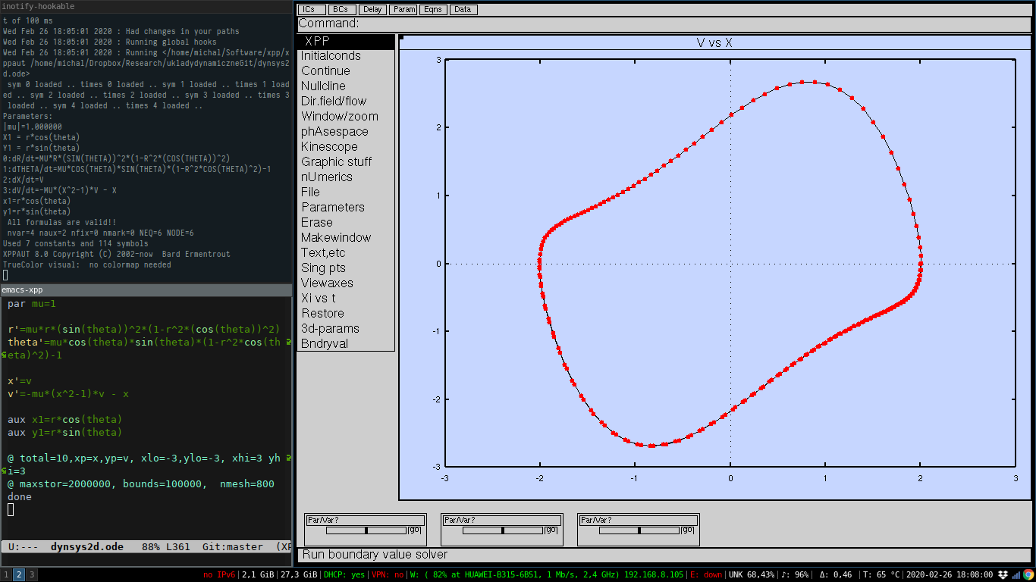
Task: Click the leftmost parameter slider handle
Action: [x=366, y=530]
